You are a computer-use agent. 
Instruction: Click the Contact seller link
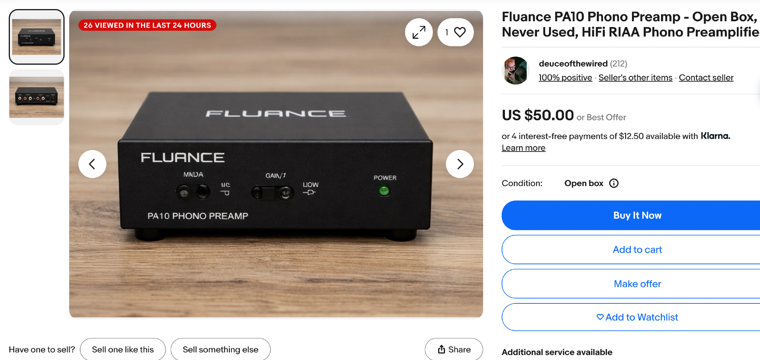pyautogui.click(x=706, y=77)
